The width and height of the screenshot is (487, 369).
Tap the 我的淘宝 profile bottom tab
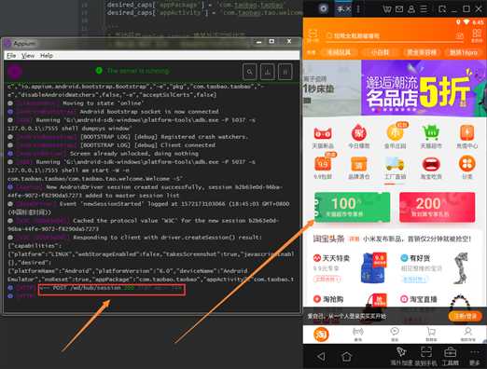click(x=467, y=335)
